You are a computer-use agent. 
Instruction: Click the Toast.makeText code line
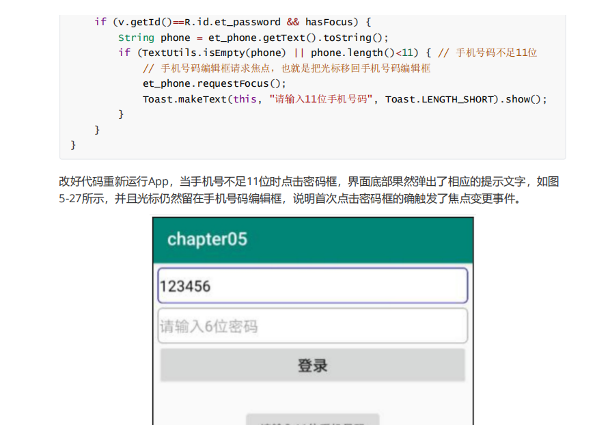(x=345, y=99)
